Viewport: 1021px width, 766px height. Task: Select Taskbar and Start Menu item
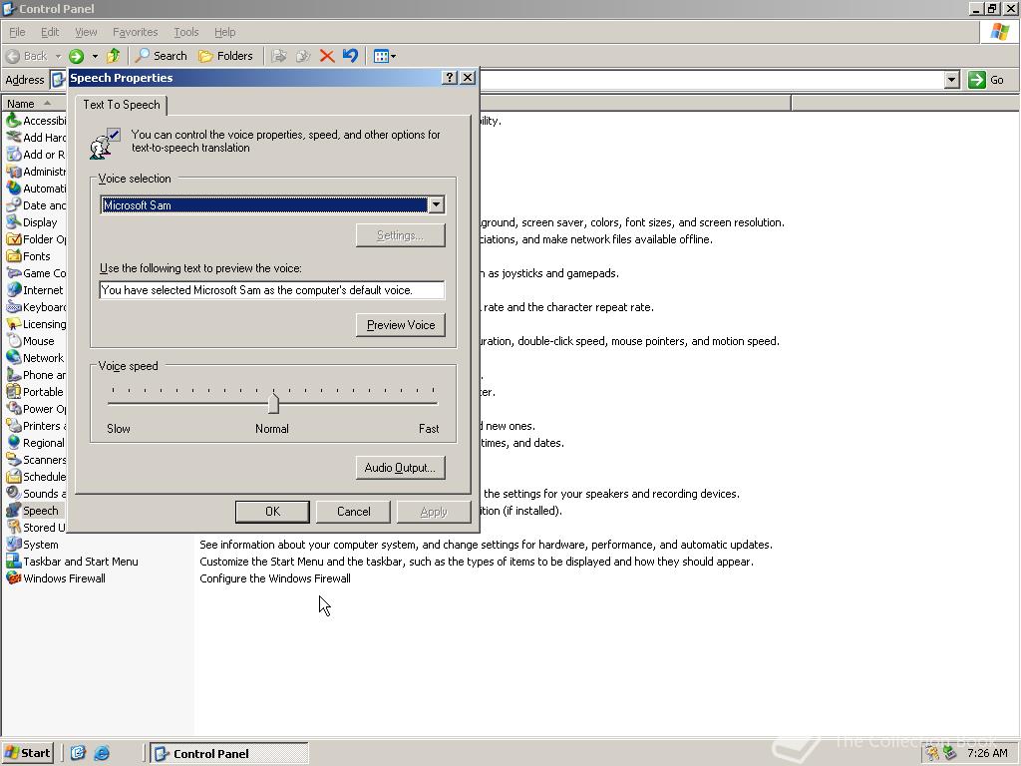pos(72,562)
